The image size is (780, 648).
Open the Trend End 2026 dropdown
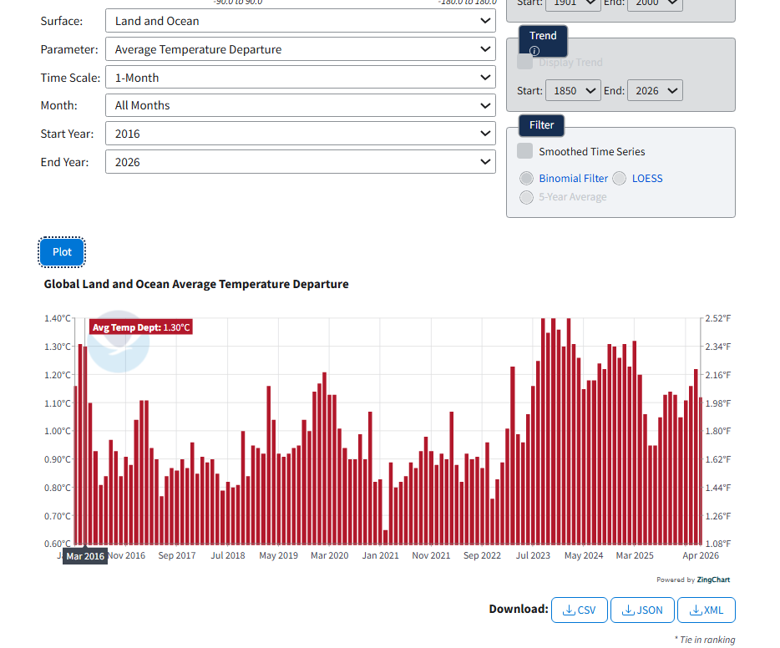point(655,90)
